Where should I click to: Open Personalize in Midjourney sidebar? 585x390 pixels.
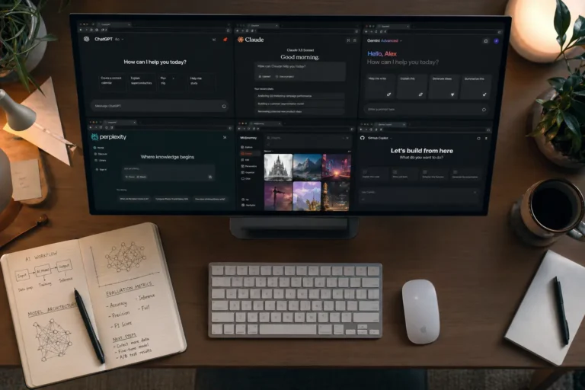(x=249, y=166)
